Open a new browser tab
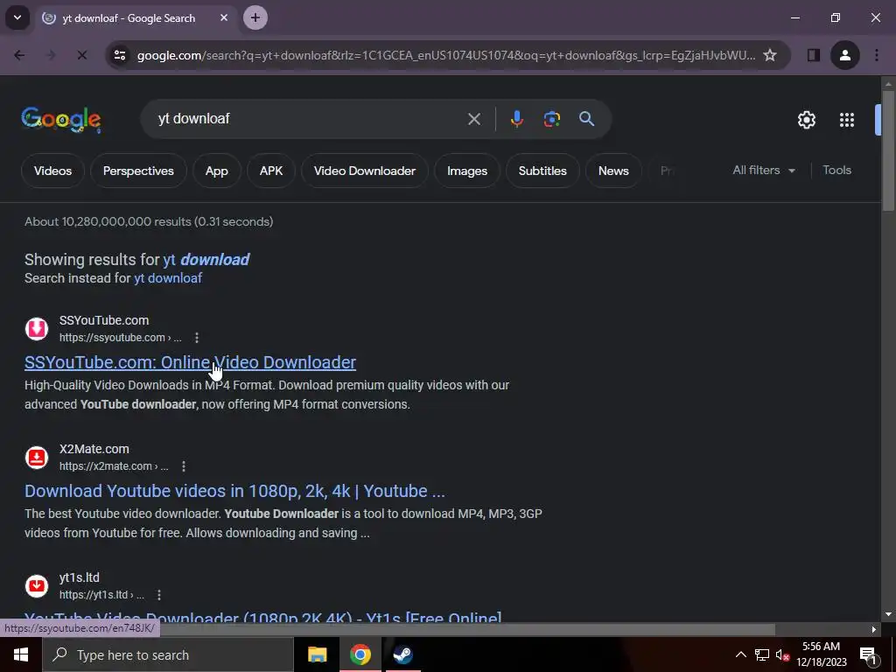The image size is (896, 672). [x=255, y=17]
